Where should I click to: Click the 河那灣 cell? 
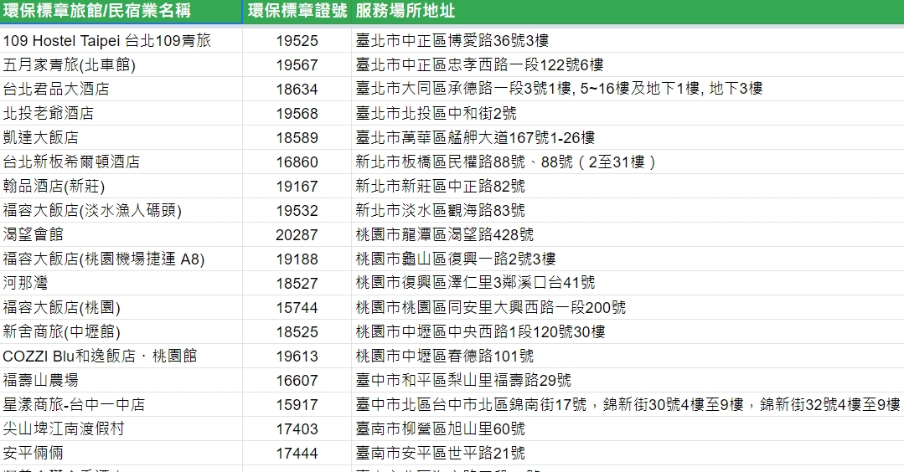point(121,283)
